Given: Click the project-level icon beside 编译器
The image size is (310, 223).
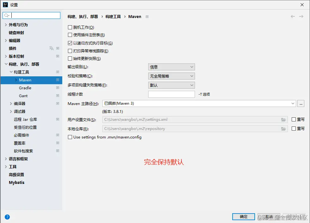Looking at the screenshot, I should tap(58, 103).
